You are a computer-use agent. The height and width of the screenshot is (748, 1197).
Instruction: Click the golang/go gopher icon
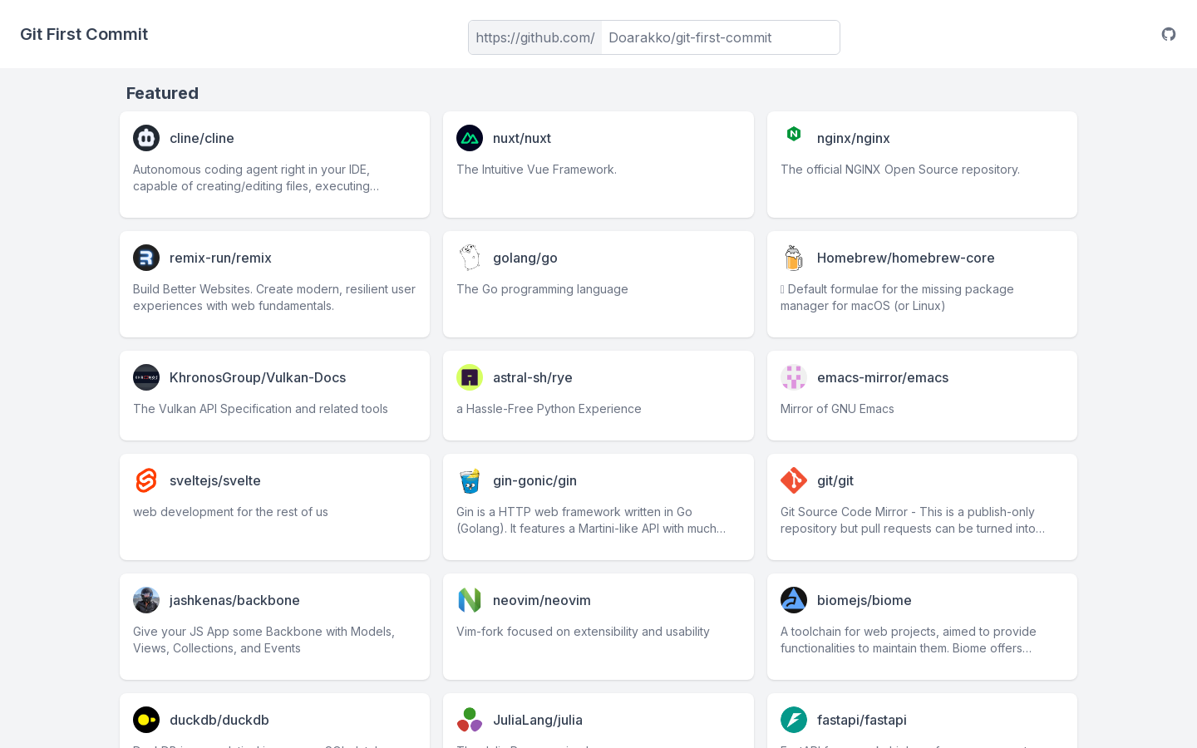coord(470,258)
